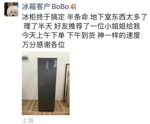Image resolution: width=150 pixels, height=124 pixels.
Task: Tap the electrical box on the wall in the photo
Action: pos(25,58)
